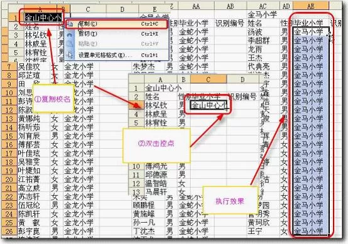
Task: Select row 26 header
Action: [9, 231]
